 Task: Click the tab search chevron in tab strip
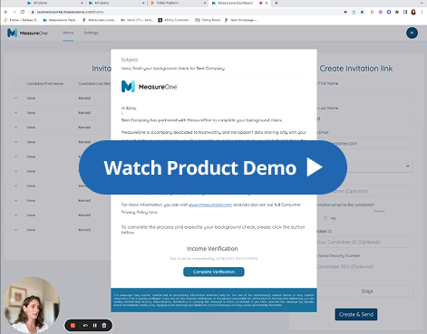pos(422,3)
